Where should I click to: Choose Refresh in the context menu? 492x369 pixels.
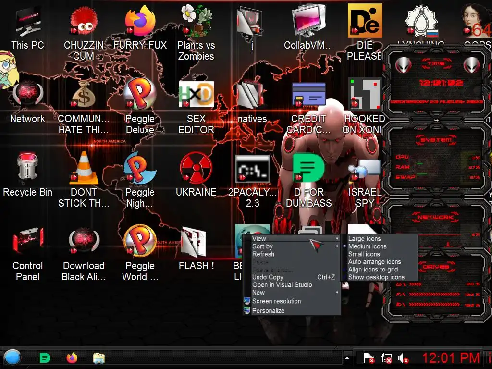coord(292,254)
